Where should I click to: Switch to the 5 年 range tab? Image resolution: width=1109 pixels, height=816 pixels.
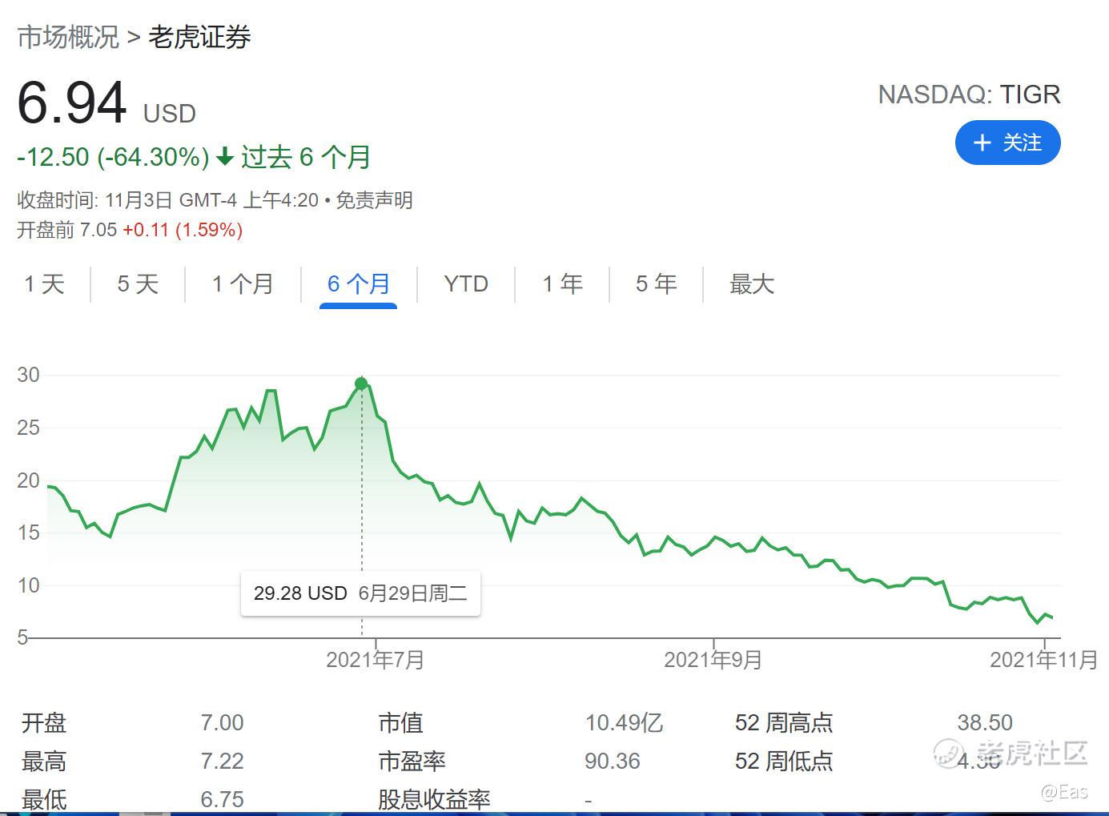(656, 283)
